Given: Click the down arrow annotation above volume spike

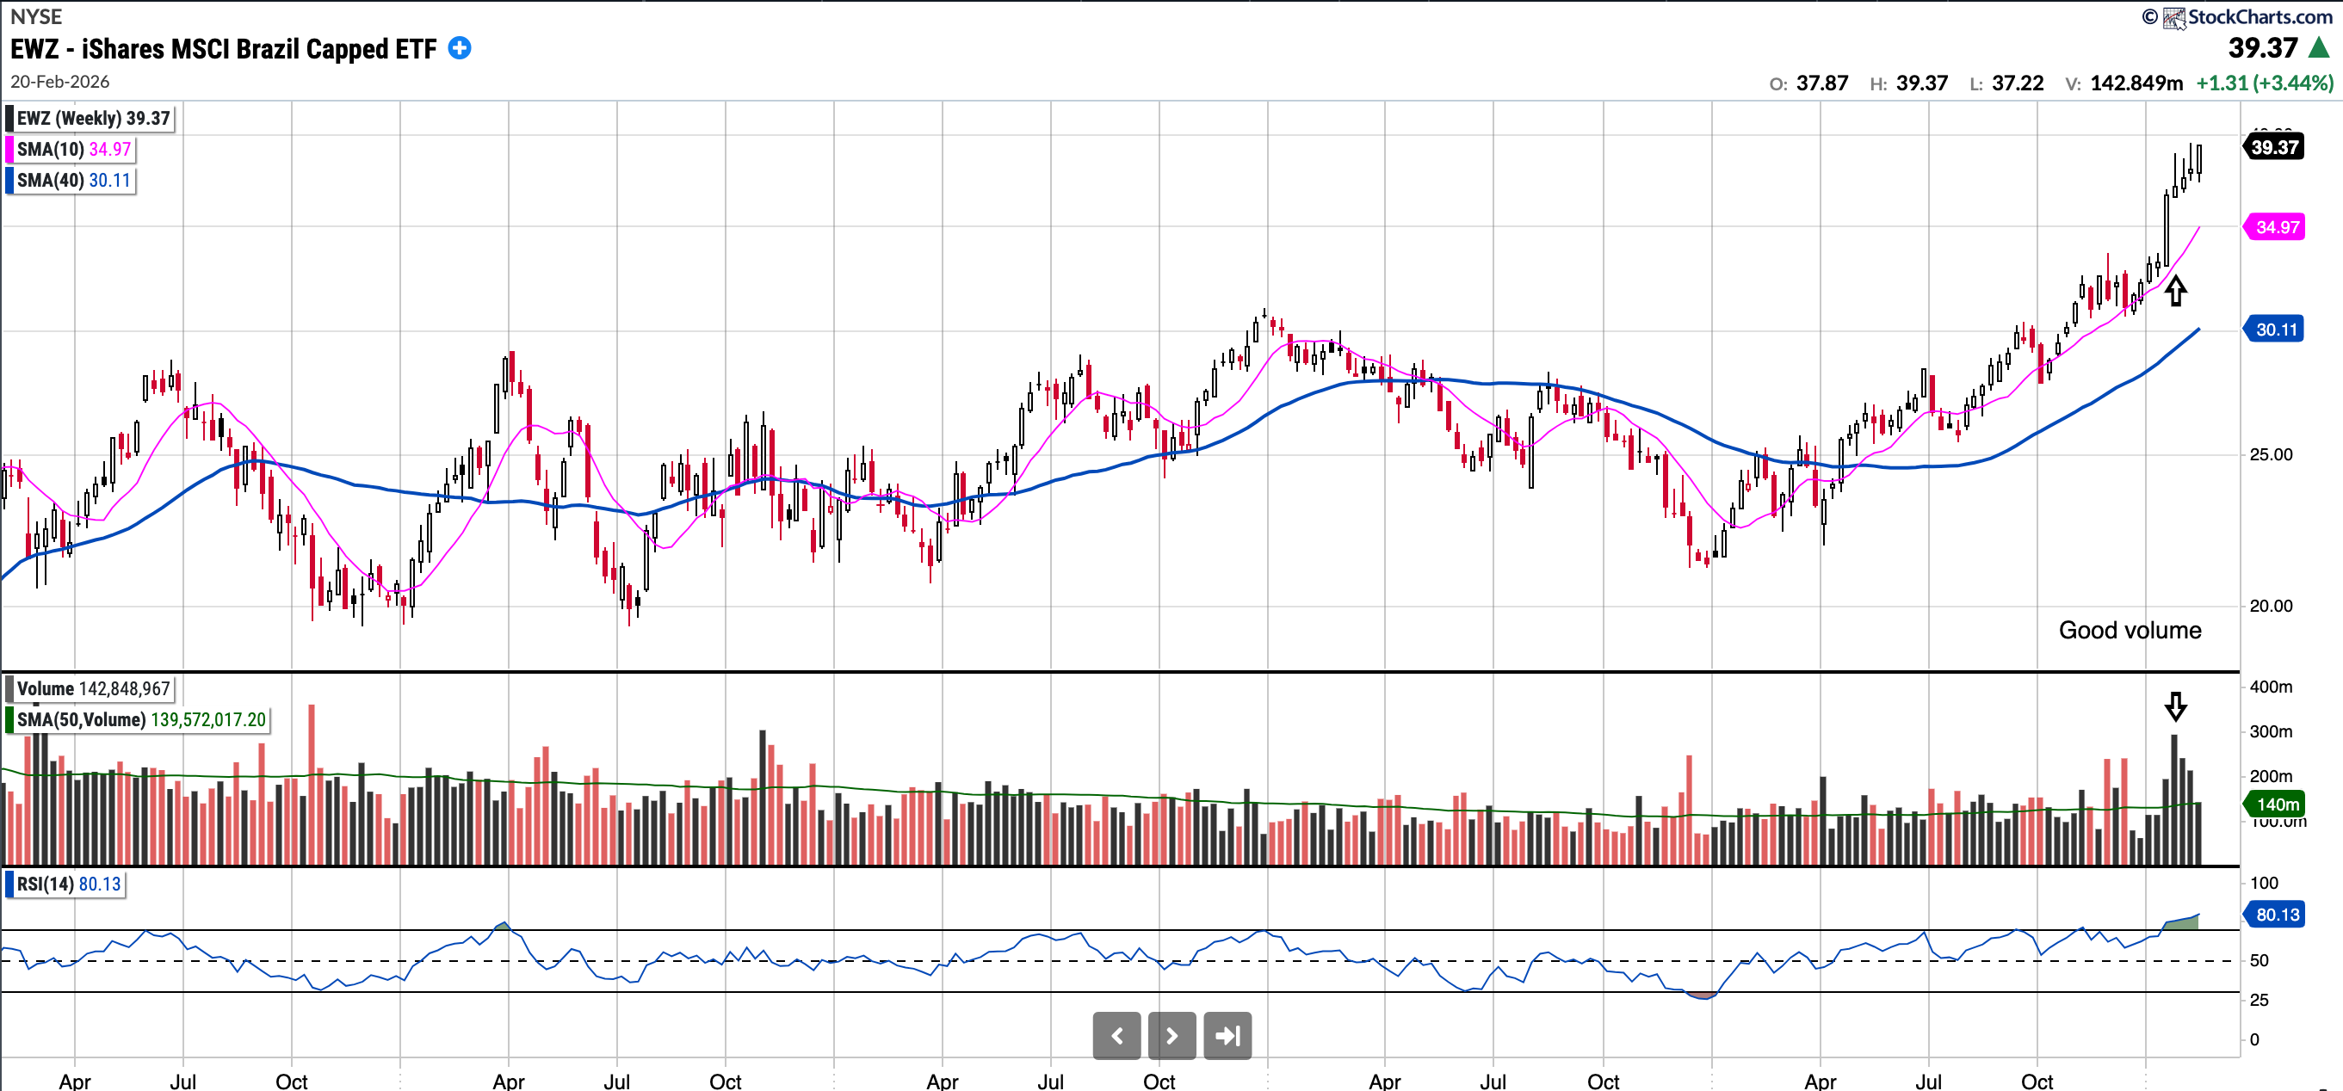Looking at the screenshot, I should click(2175, 706).
